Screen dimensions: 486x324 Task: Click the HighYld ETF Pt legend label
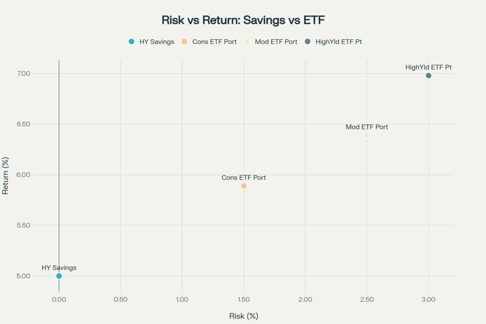(x=338, y=42)
